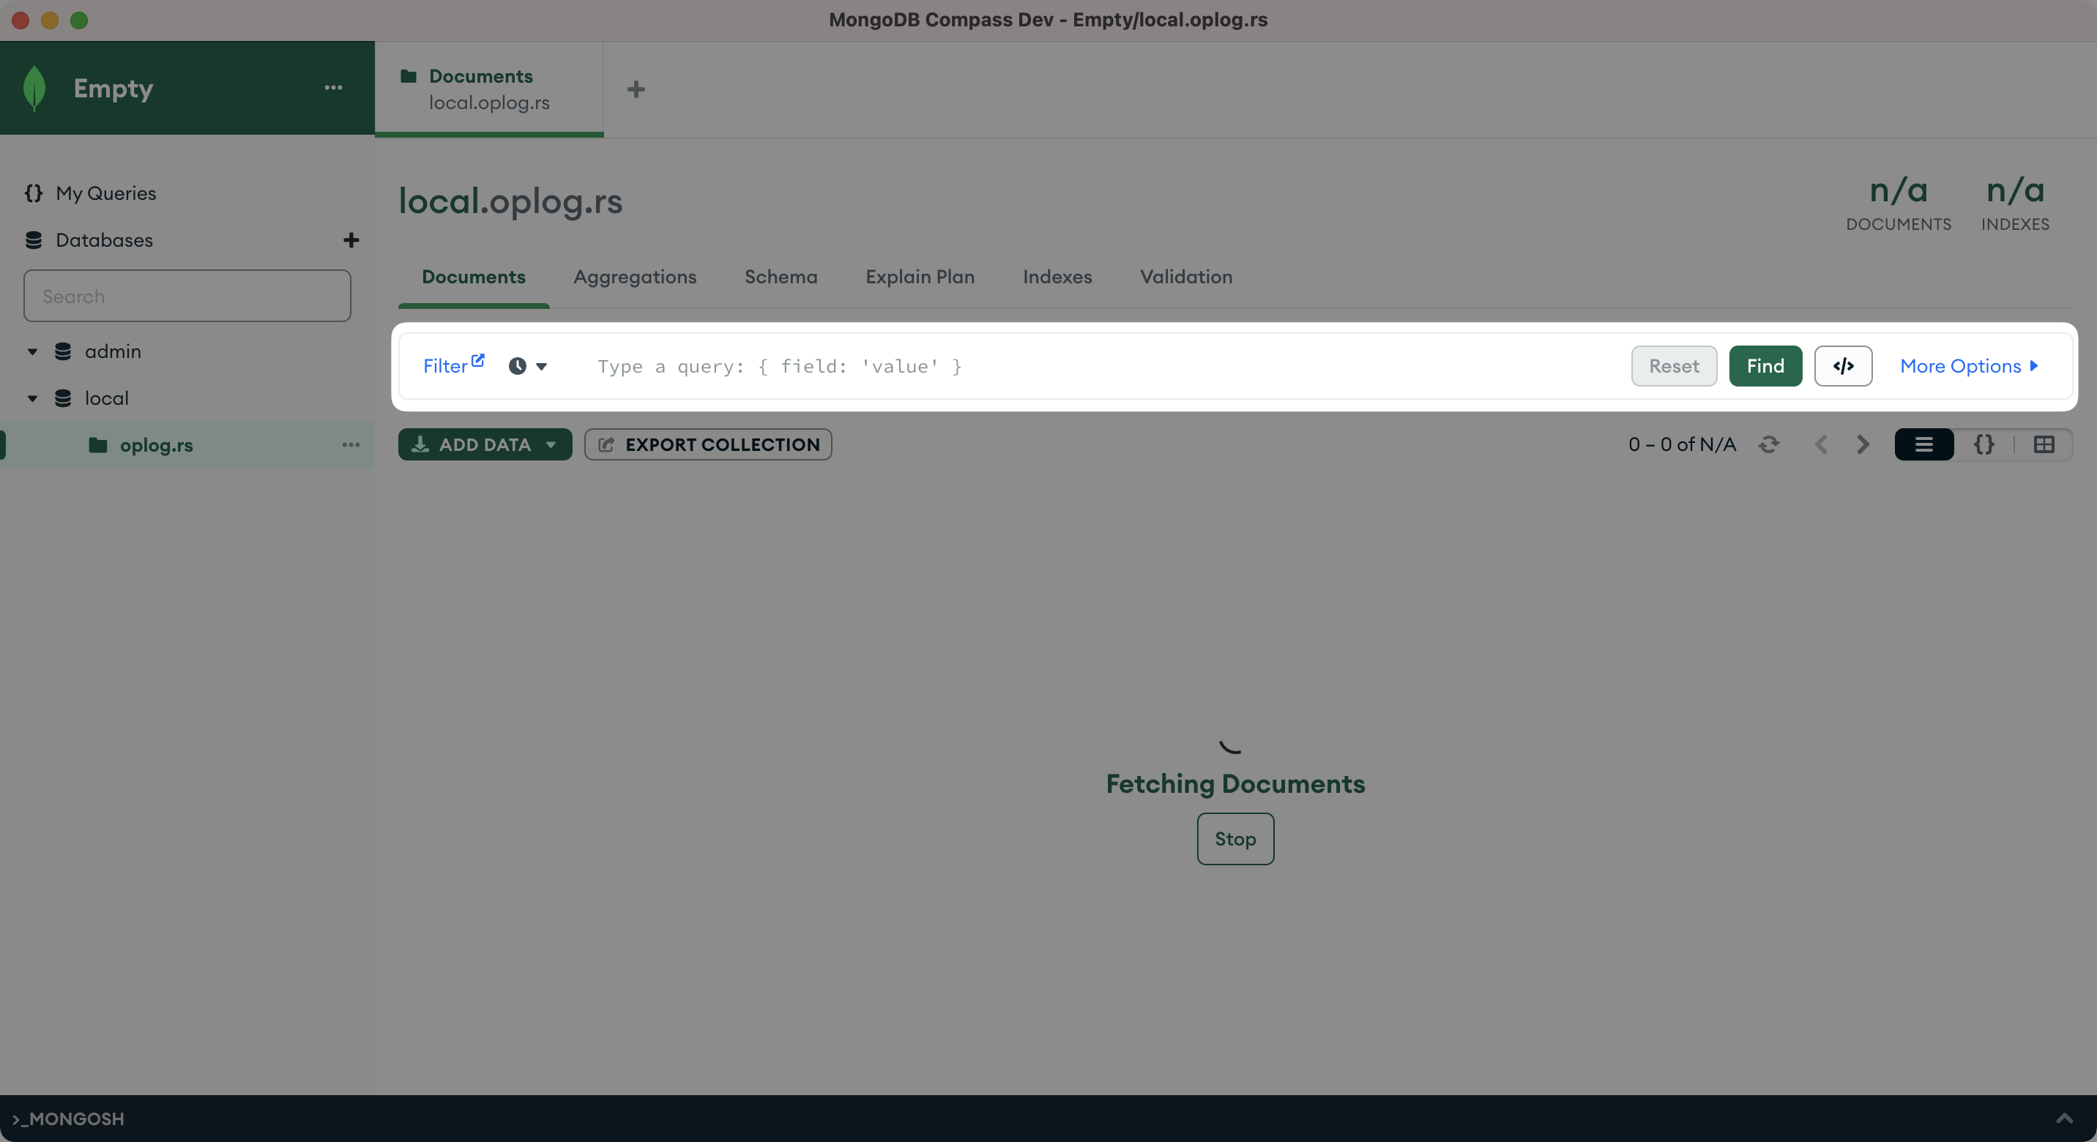Click the export to language code icon

pyautogui.click(x=1842, y=366)
